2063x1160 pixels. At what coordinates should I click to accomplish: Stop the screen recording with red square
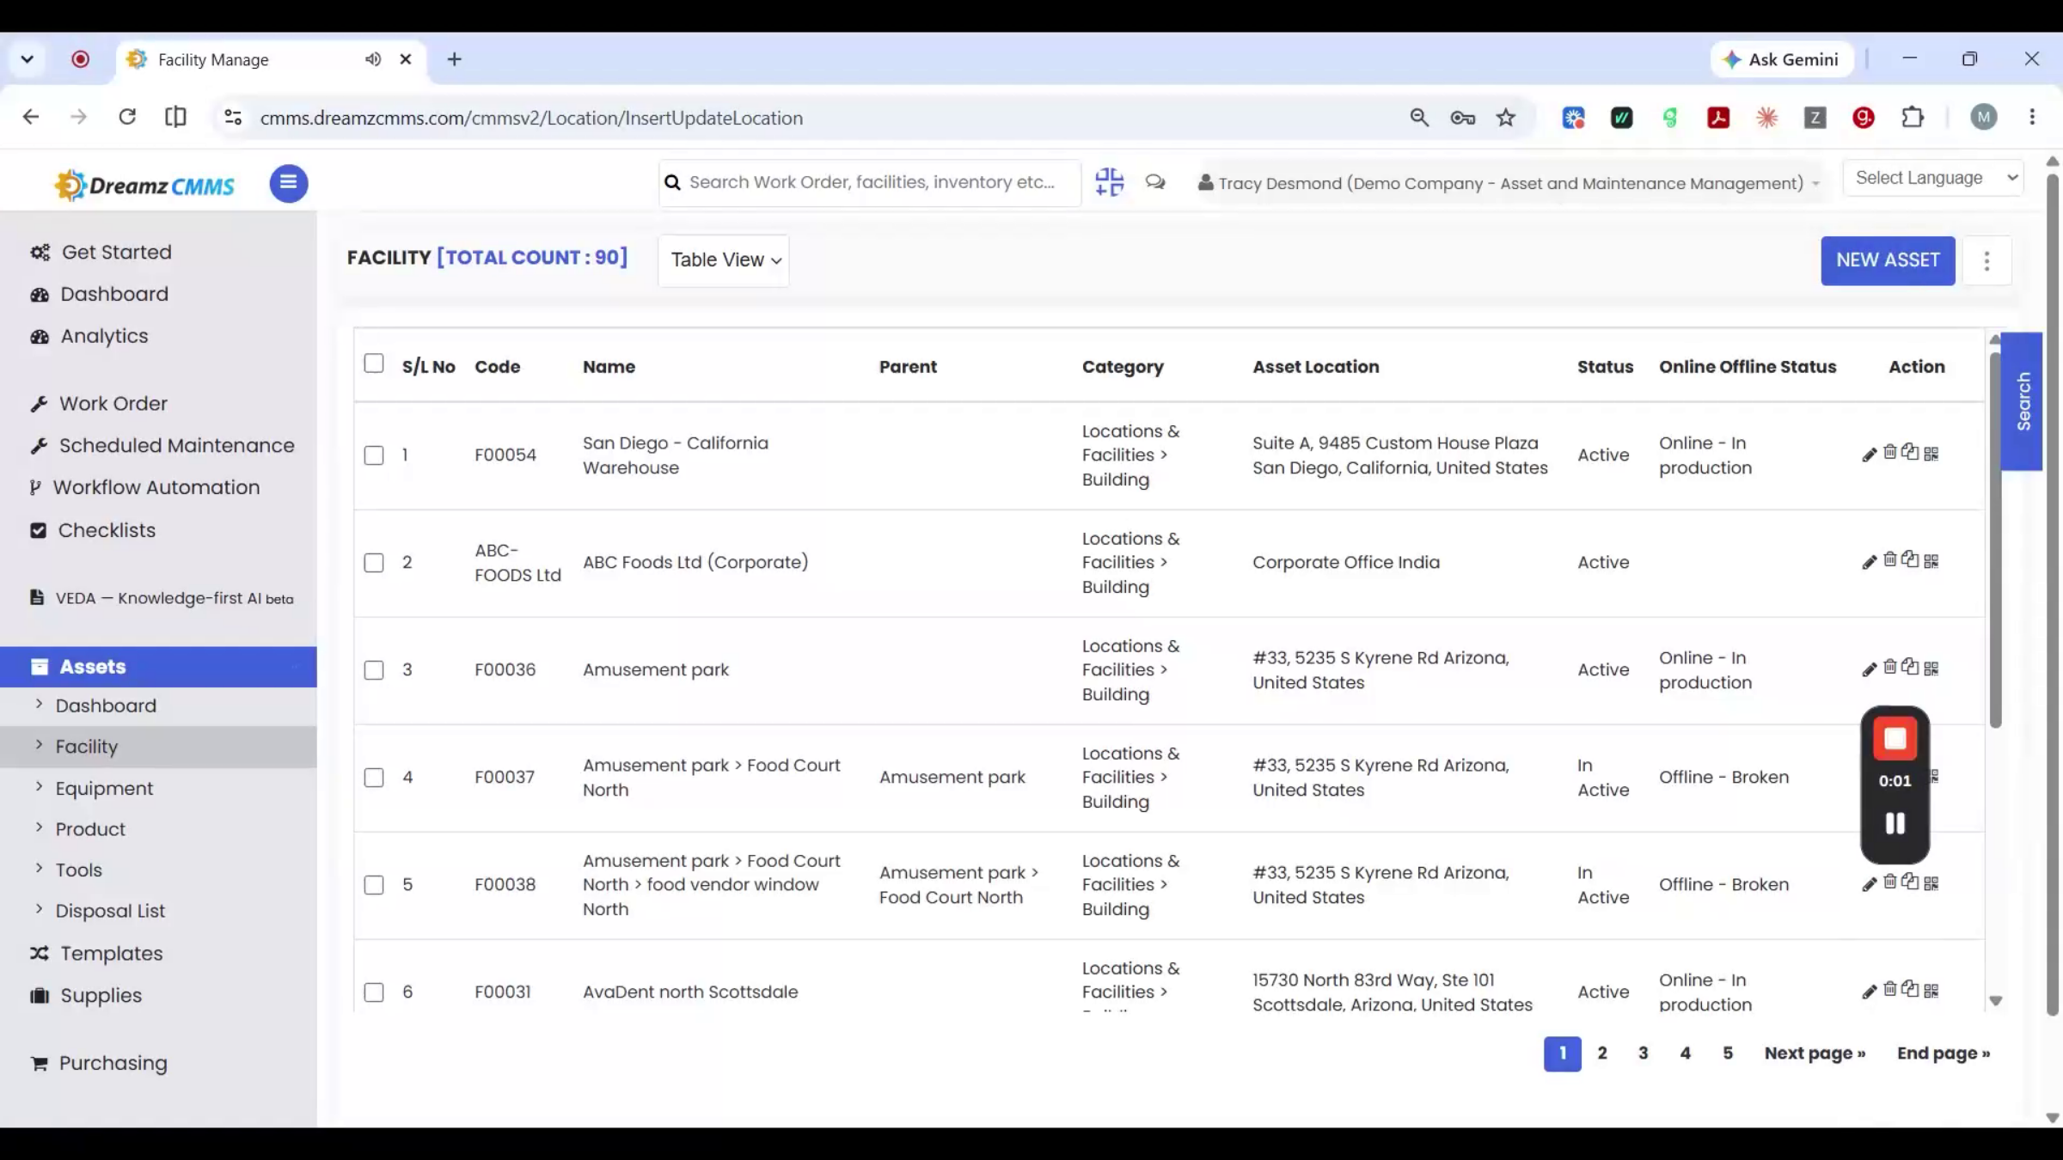[x=1895, y=740]
